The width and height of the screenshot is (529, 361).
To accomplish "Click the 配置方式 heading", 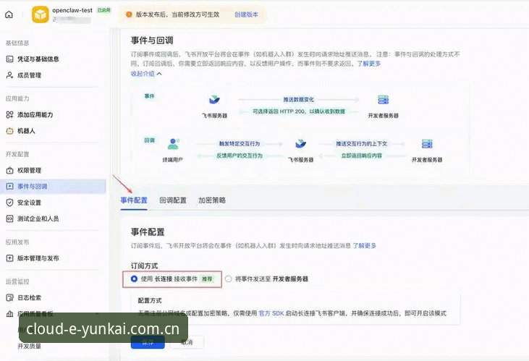I will click(x=150, y=301).
